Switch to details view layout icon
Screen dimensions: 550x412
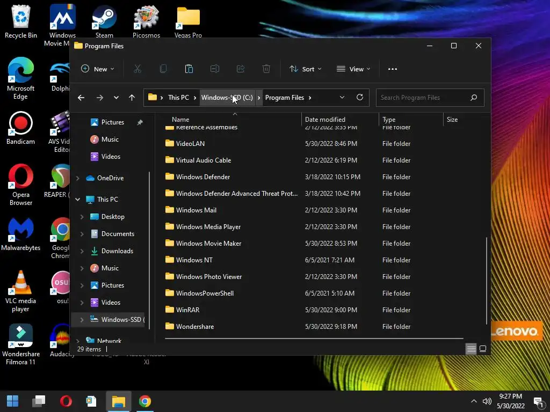471,349
